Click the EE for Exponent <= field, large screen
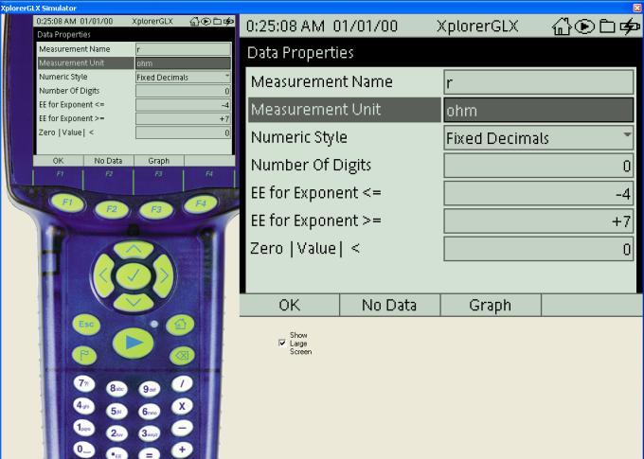Image resolution: width=644 pixels, height=459 pixels. (539, 193)
